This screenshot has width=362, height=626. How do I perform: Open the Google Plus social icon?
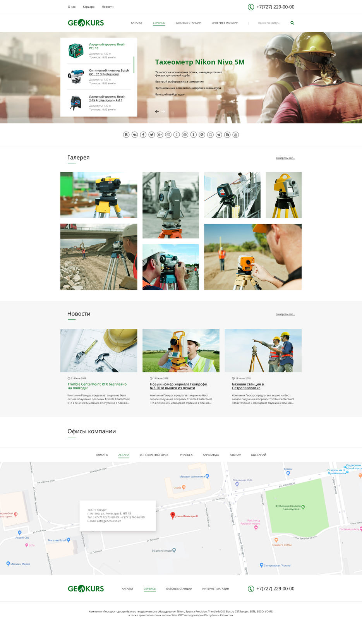tap(160, 135)
